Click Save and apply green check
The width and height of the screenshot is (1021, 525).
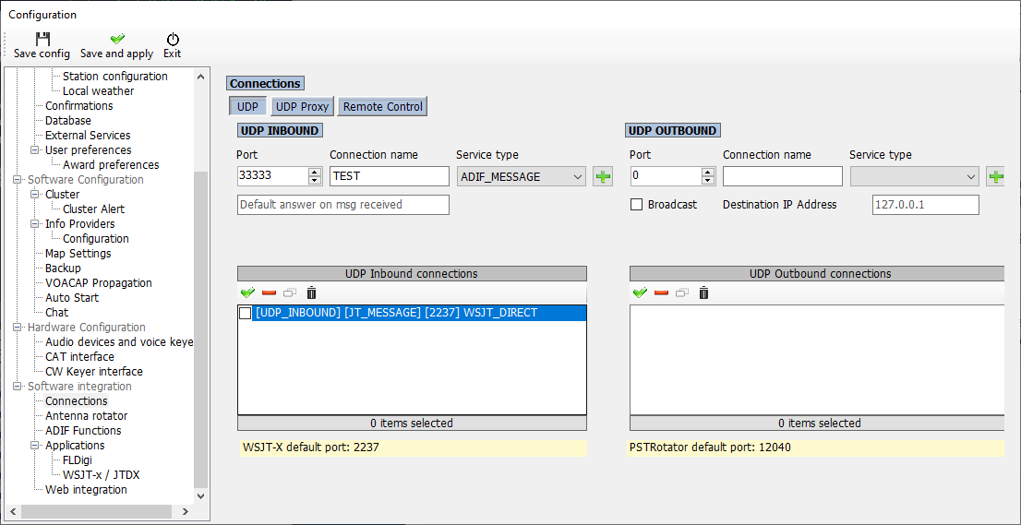tap(117, 39)
